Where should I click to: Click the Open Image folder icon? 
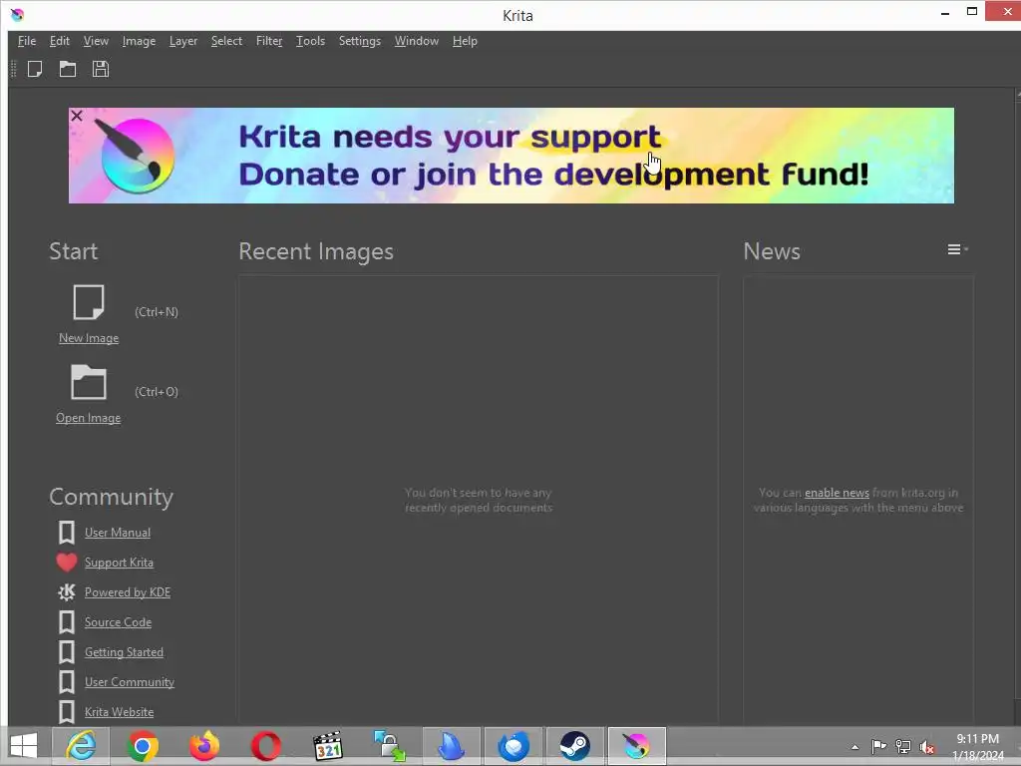89,382
